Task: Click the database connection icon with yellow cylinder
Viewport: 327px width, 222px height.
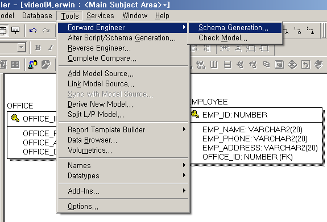Action: click(33, 65)
